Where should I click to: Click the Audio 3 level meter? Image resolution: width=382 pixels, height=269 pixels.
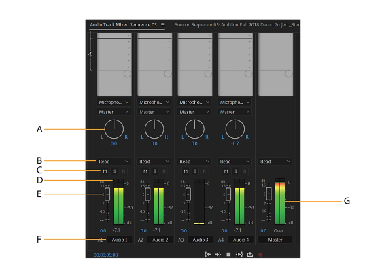[x=199, y=202]
